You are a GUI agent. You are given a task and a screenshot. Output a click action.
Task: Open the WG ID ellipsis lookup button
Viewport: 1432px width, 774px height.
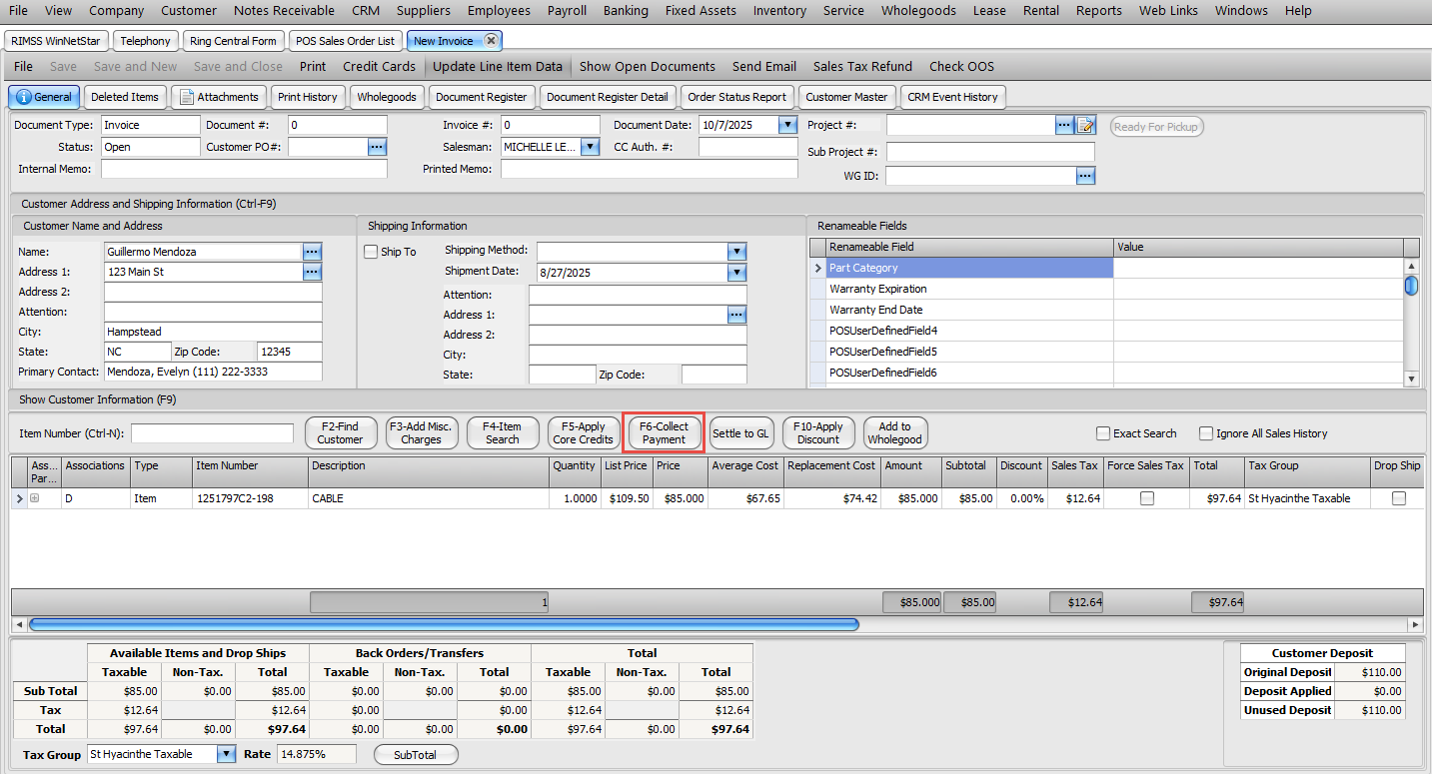coord(1085,176)
